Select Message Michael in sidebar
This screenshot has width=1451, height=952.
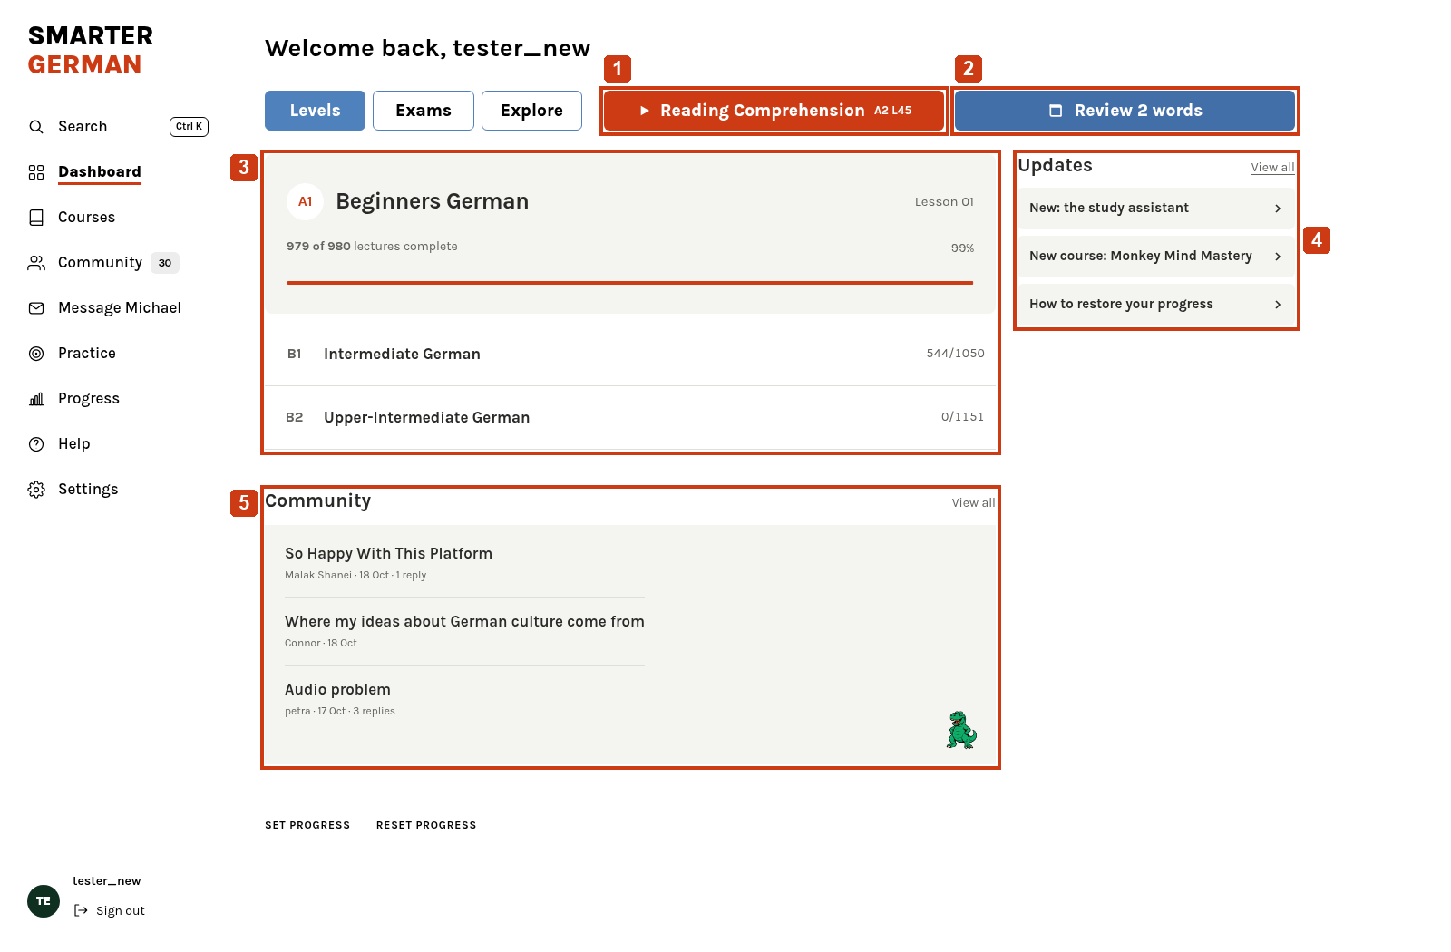(120, 308)
